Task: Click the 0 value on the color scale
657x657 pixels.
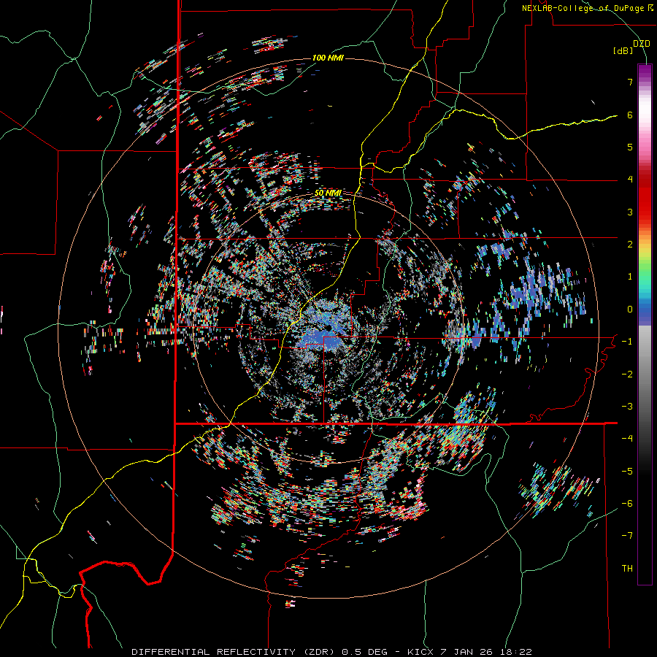Action: pos(630,310)
